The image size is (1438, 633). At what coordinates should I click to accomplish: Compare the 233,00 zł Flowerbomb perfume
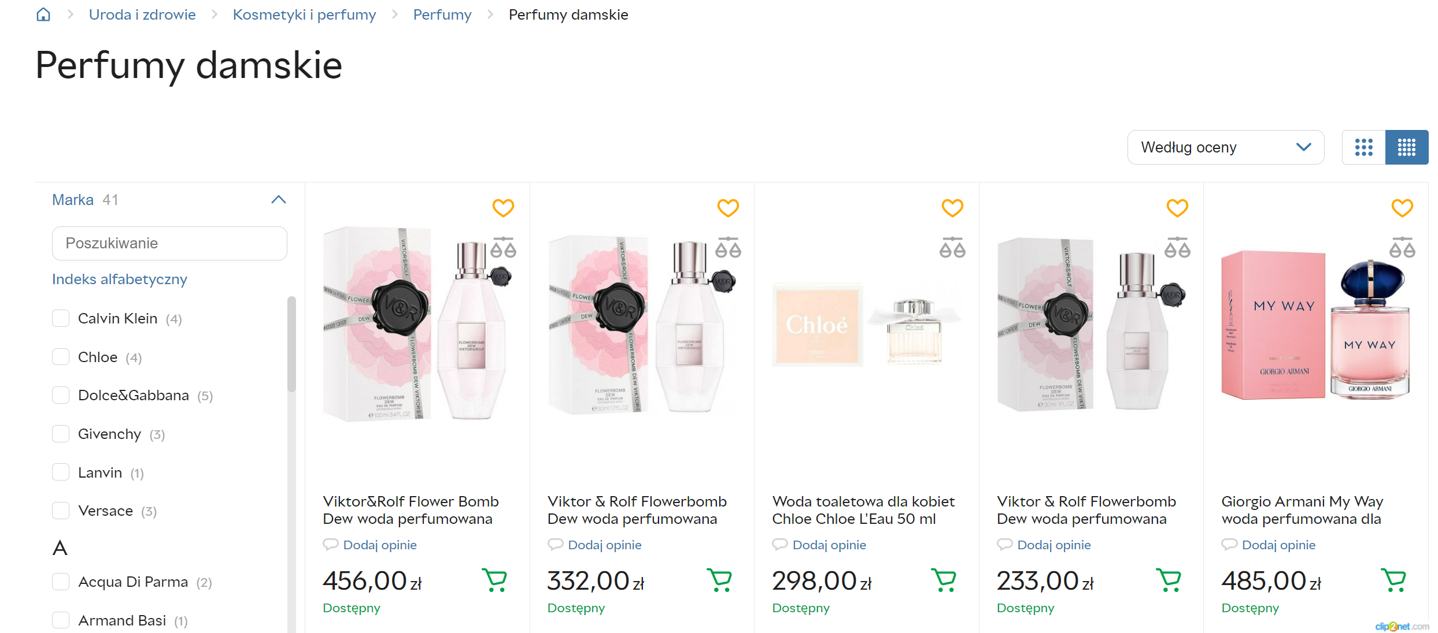click(x=1177, y=248)
